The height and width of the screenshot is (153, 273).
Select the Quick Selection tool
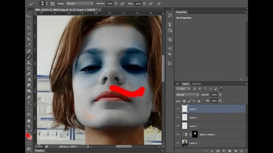click(29, 34)
